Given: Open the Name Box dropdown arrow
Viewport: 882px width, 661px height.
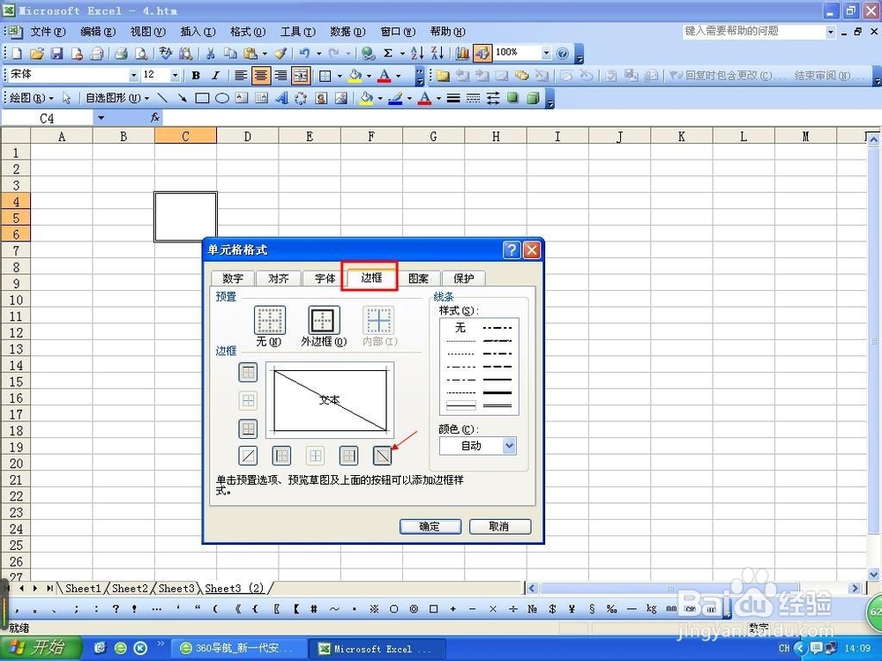Looking at the screenshot, I should (x=101, y=118).
